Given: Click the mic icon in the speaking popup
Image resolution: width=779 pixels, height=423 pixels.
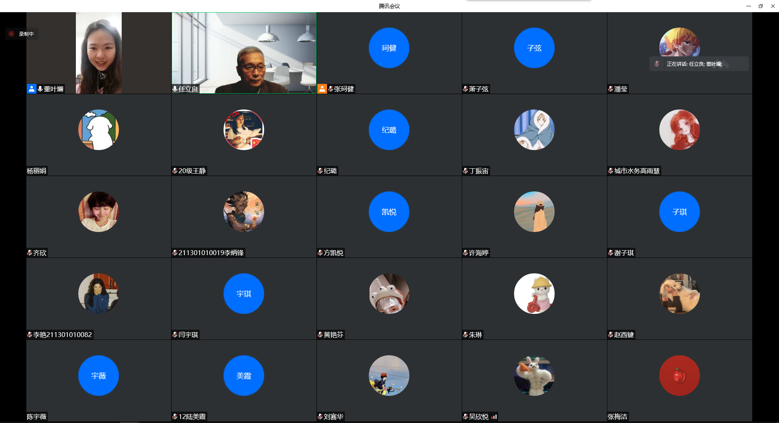Looking at the screenshot, I should point(657,64).
